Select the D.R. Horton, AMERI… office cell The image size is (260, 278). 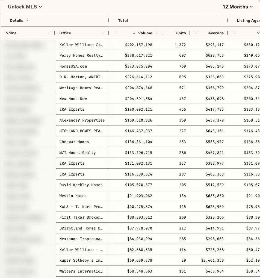[x=82, y=77]
